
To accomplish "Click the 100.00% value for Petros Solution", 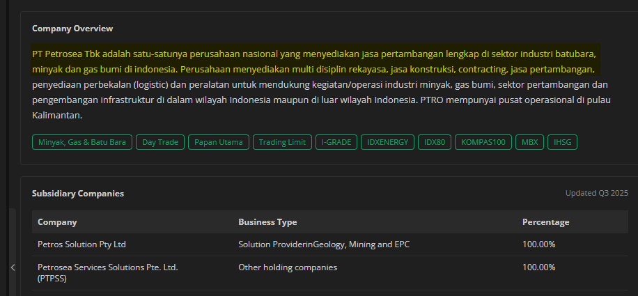I will pos(538,244).
